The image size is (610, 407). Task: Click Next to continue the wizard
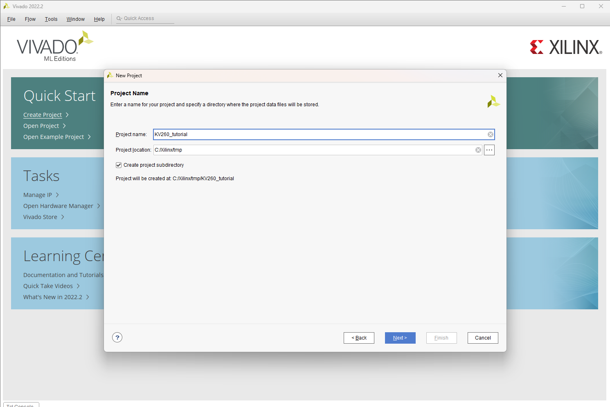pyautogui.click(x=400, y=338)
